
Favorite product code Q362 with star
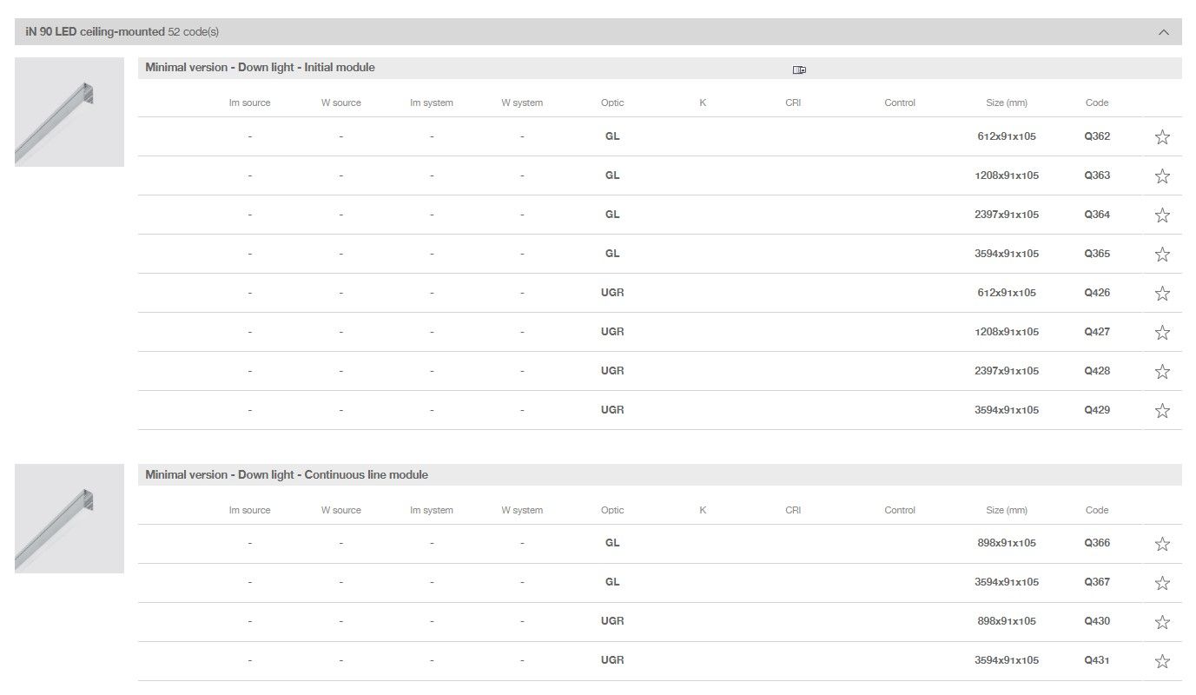tap(1162, 137)
